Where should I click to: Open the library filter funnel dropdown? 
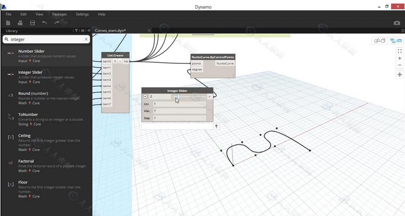pyautogui.click(x=77, y=30)
